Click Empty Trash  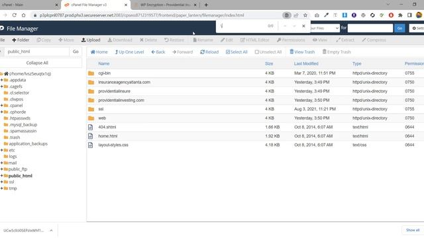(x=337, y=52)
